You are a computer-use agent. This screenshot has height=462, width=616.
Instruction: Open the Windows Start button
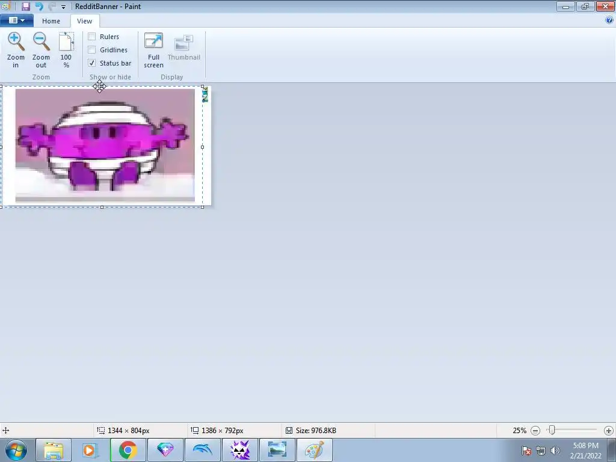[16, 450]
